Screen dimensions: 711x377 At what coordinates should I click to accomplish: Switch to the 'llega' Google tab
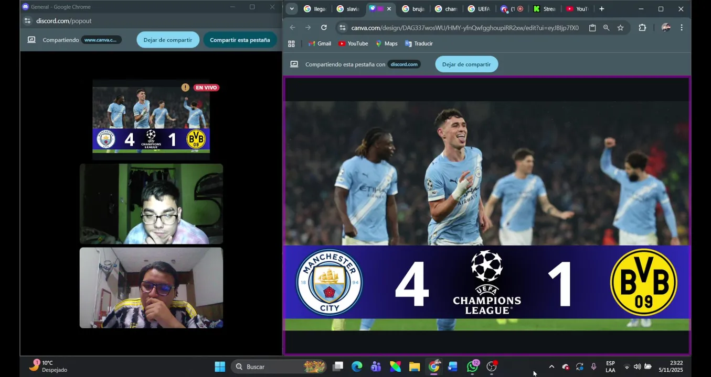[x=315, y=9]
